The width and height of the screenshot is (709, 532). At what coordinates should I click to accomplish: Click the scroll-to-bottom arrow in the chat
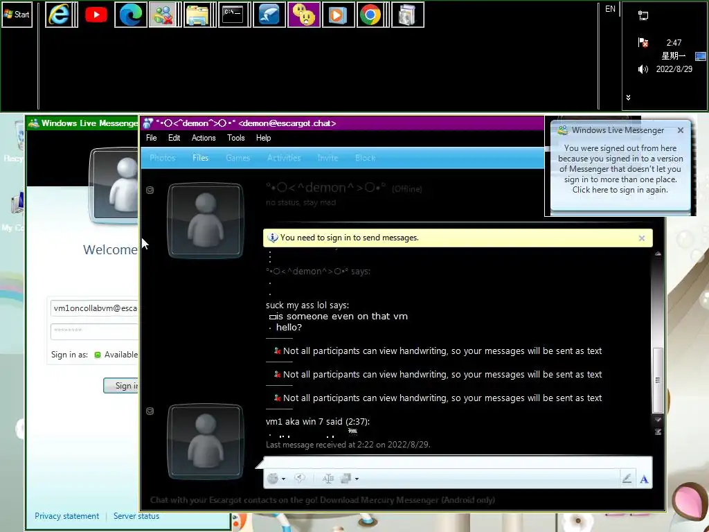coord(658,432)
